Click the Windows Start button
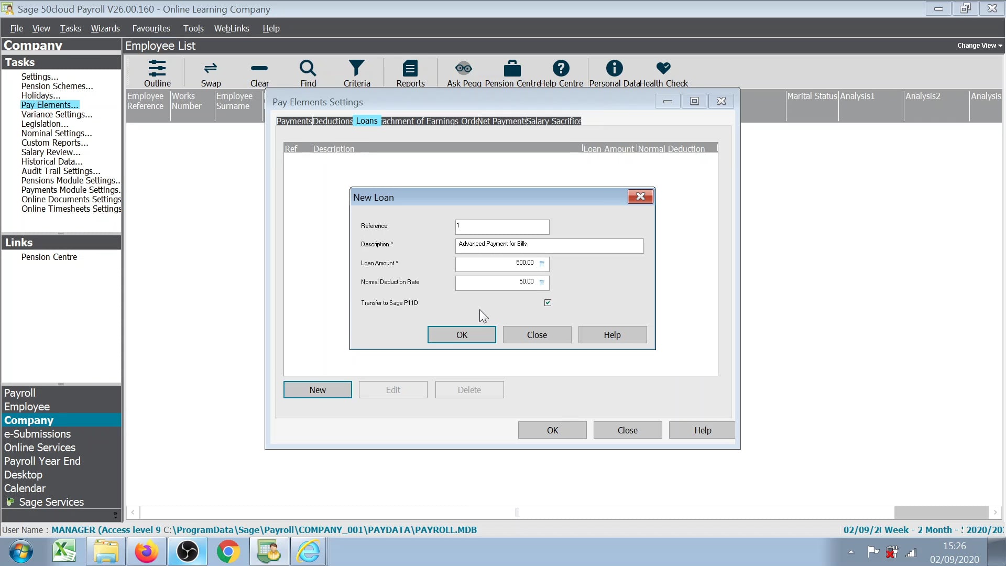Viewport: 1006px width, 566px height. [21, 551]
